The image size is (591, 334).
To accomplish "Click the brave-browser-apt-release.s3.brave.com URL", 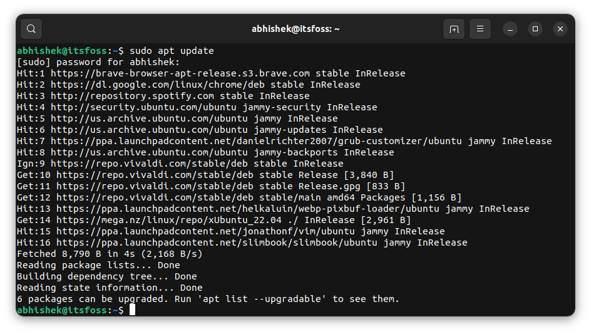I will 180,73.
